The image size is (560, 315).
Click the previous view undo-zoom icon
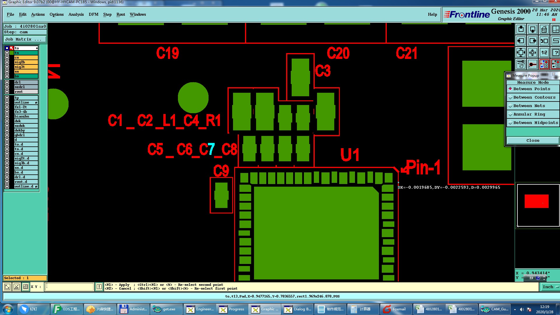click(544, 41)
